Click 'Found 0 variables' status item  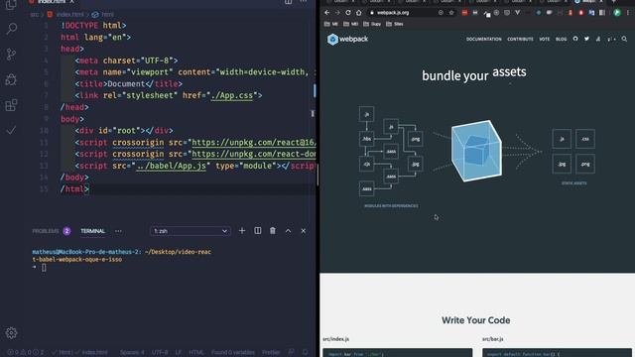[233, 352]
